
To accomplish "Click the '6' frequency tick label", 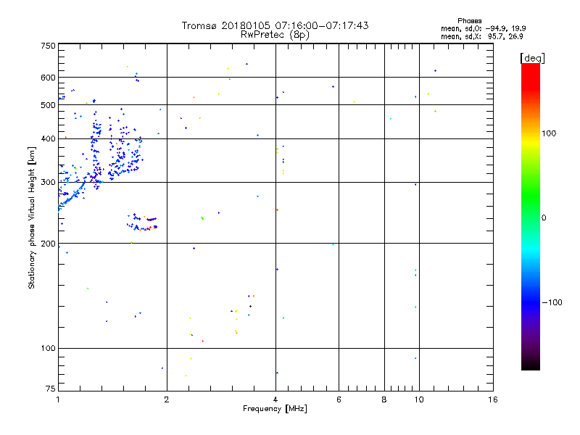I will click(x=339, y=399).
